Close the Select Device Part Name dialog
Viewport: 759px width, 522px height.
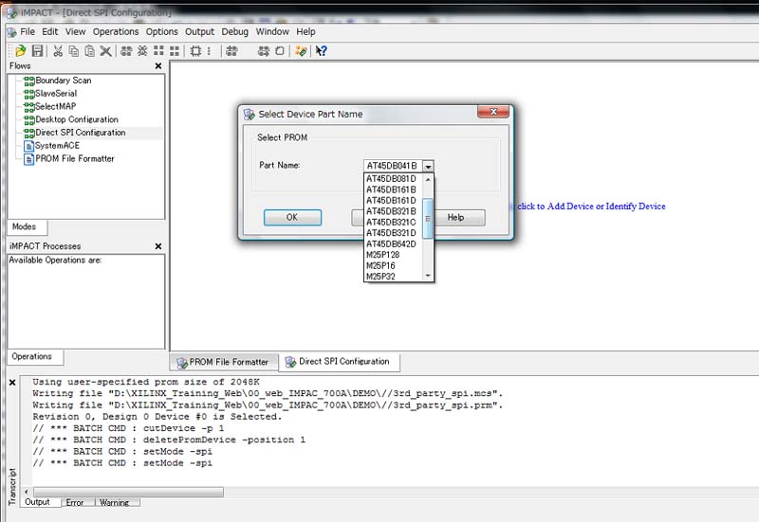pyautogui.click(x=492, y=112)
